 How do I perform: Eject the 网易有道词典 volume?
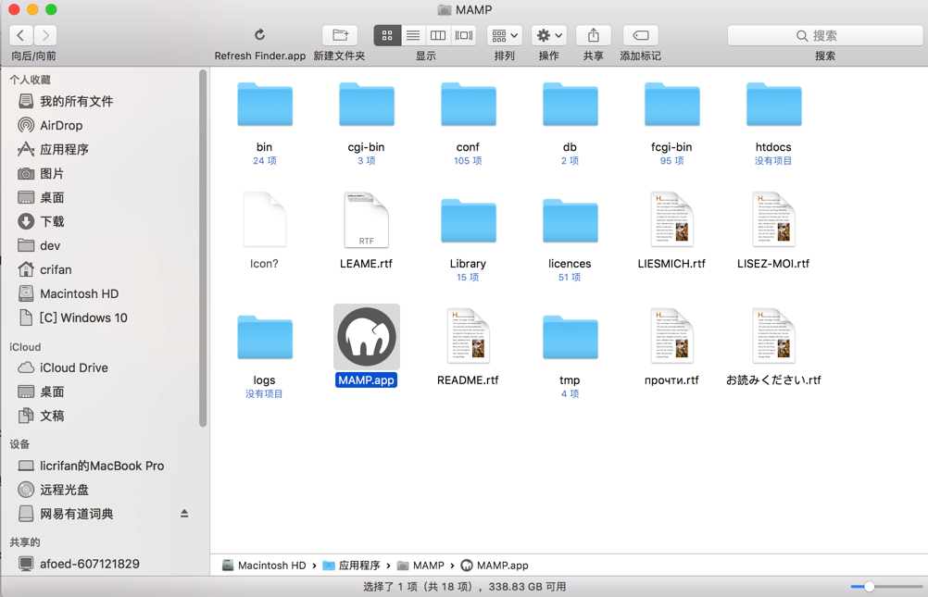[184, 514]
